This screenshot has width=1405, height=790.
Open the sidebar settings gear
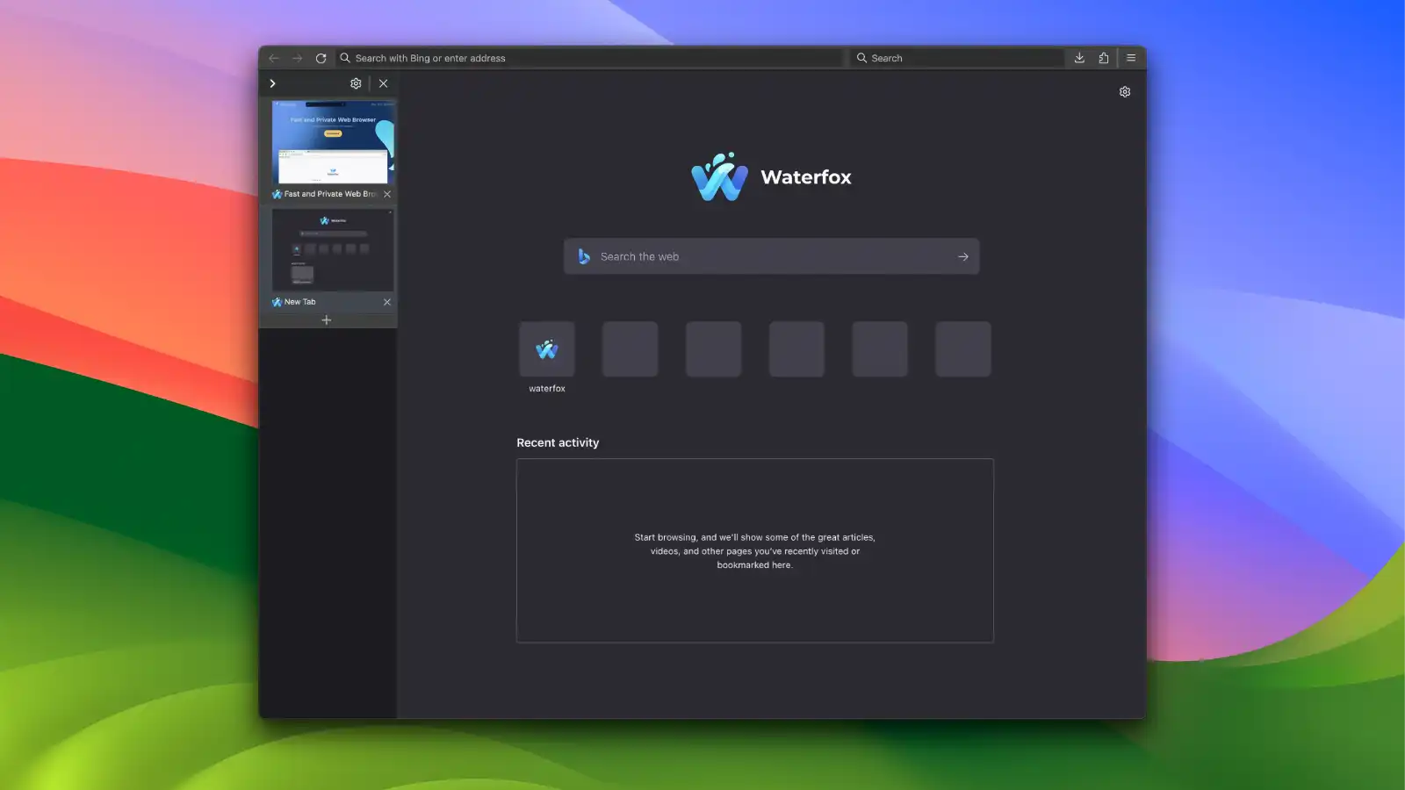(x=356, y=83)
